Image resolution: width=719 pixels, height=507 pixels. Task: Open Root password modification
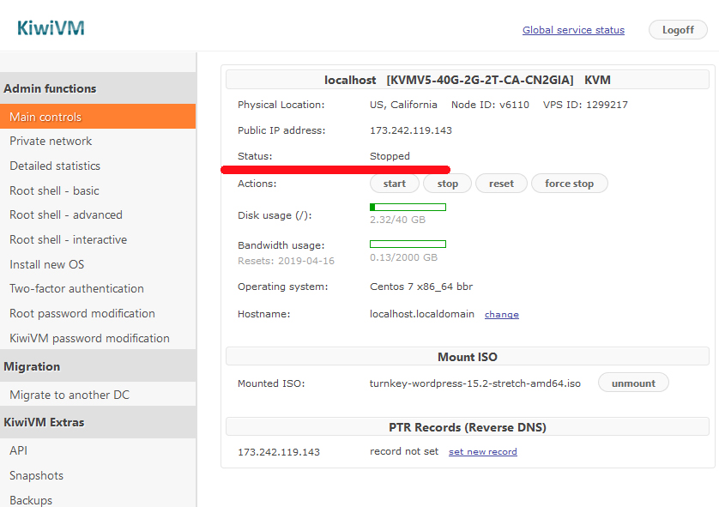(82, 314)
